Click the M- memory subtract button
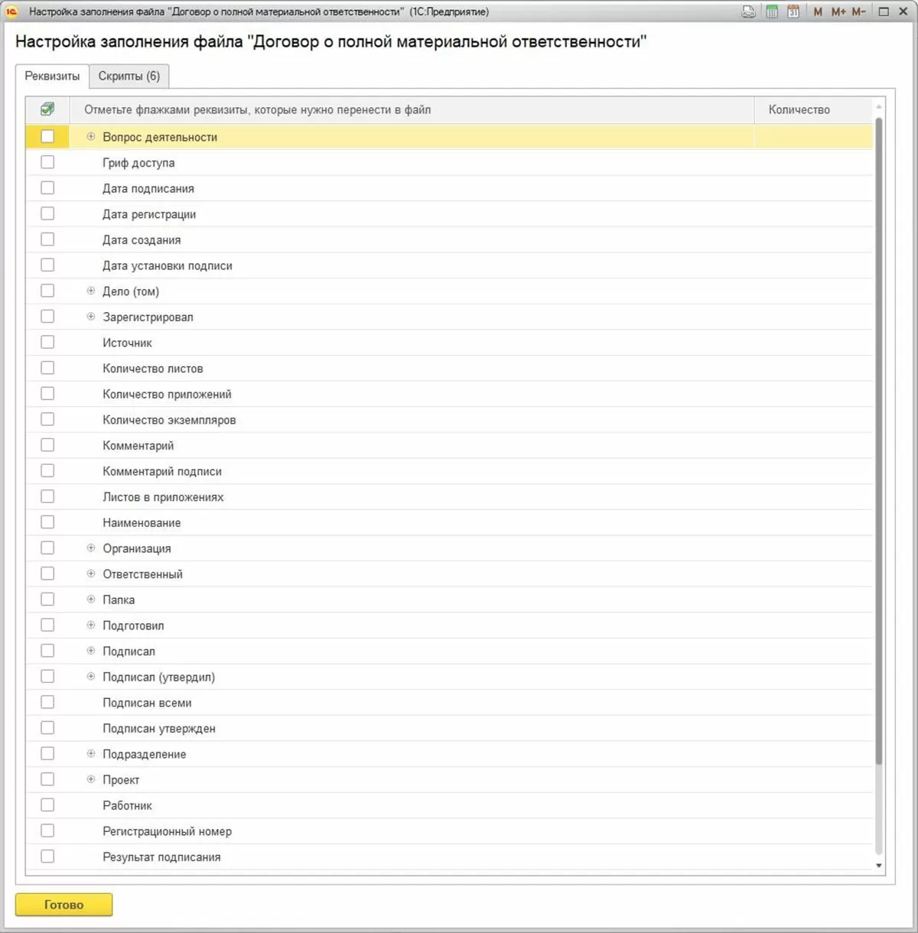This screenshot has height=933, width=918. coord(859,11)
